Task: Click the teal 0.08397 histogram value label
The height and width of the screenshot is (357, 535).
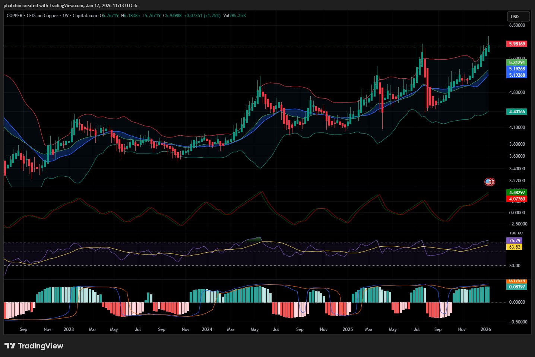Action: coord(517,287)
